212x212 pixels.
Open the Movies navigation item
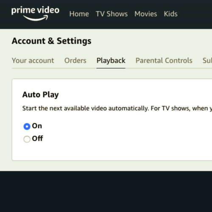[x=146, y=14]
